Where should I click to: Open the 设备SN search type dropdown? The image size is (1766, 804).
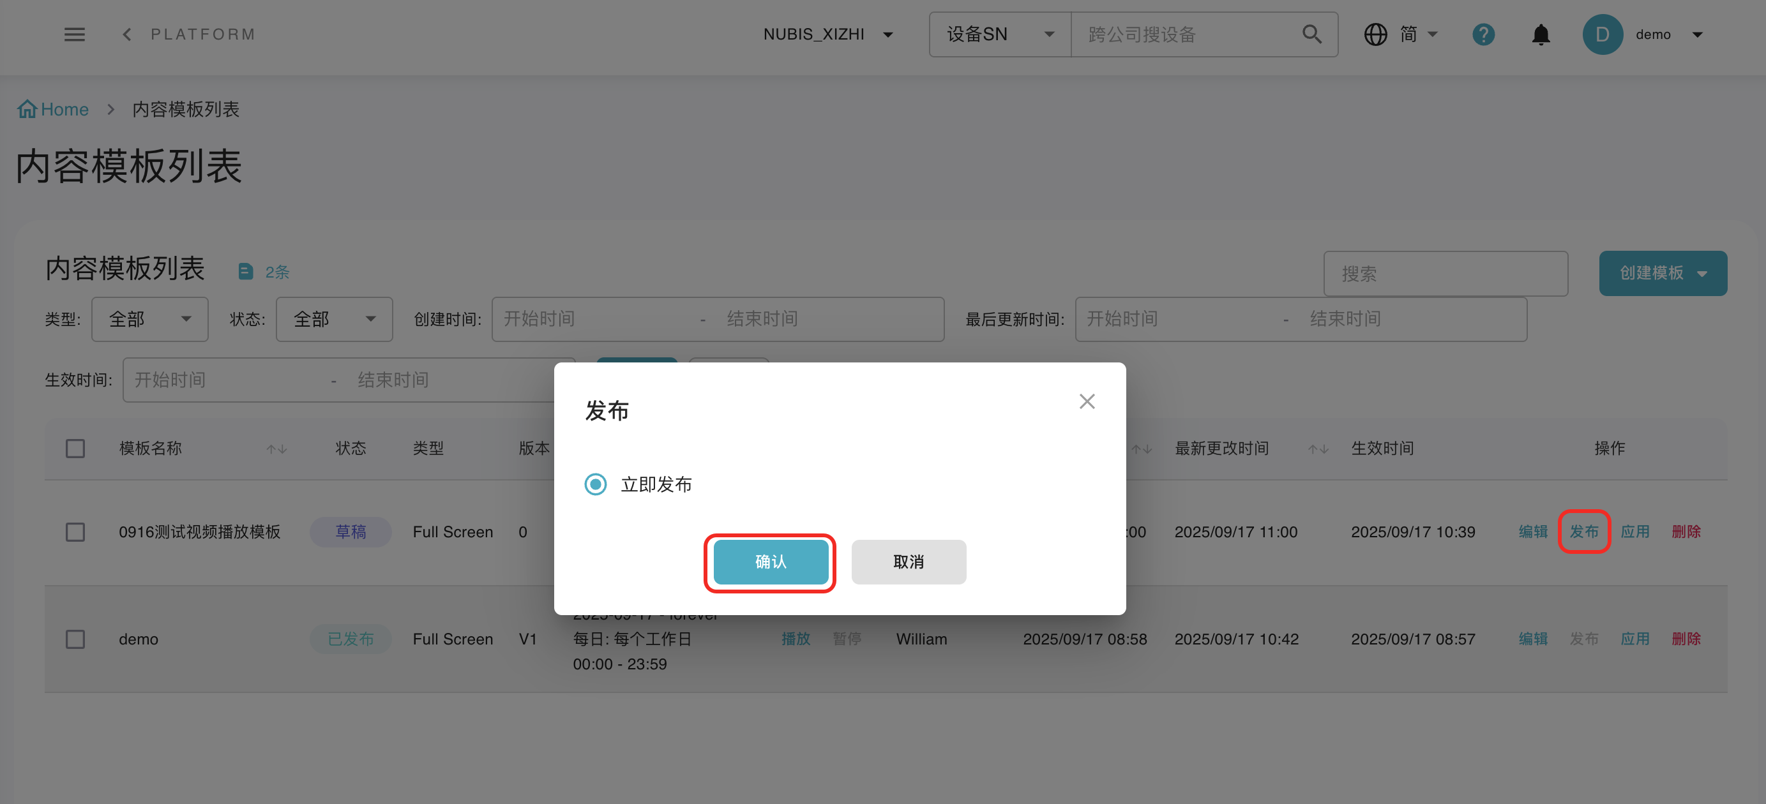(1000, 34)
